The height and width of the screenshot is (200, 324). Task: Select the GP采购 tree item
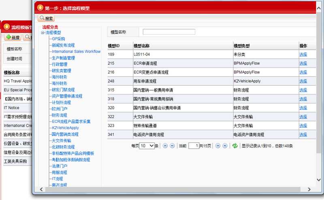pyautogui.click(x=58, y=39)
